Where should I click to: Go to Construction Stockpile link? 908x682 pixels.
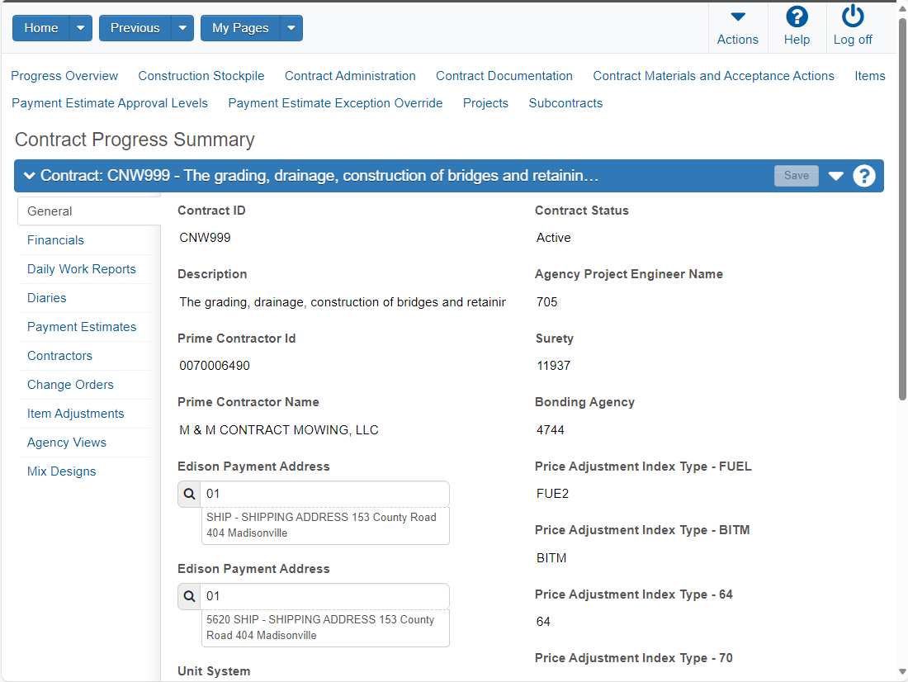pos(201,76)
